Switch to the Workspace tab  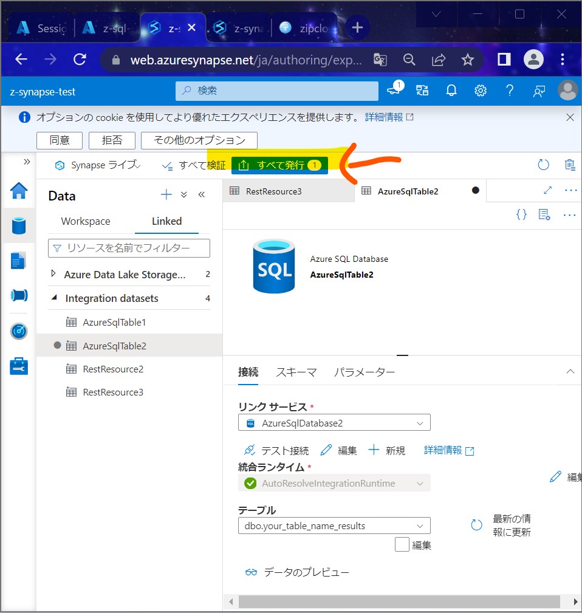(86, 221)
